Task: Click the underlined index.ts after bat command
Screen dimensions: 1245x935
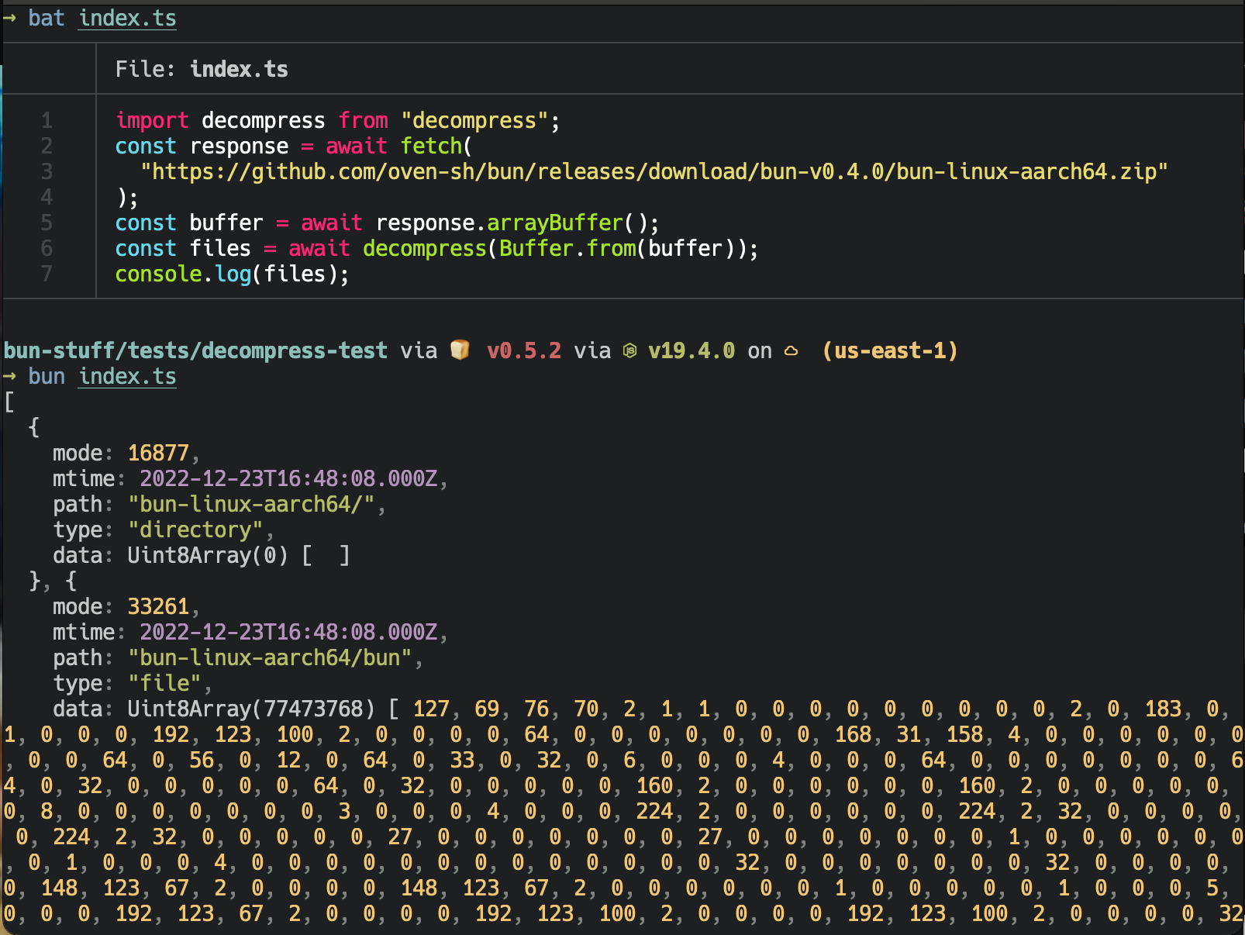Action: pos(128,19)
